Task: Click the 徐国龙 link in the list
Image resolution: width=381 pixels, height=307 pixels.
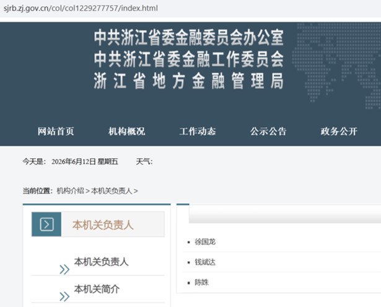Action: (205, 242)
